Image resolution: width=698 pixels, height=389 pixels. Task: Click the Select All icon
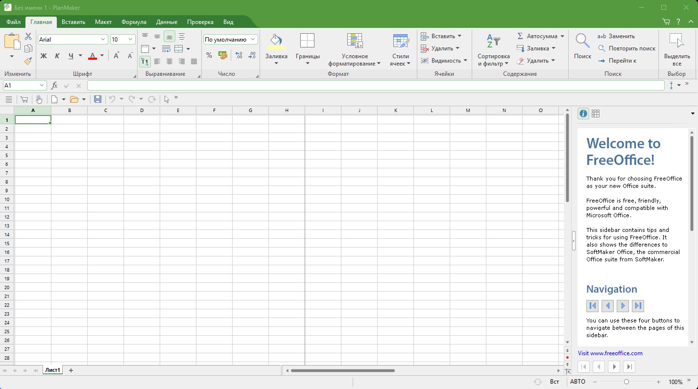click(x=677, y=49)
